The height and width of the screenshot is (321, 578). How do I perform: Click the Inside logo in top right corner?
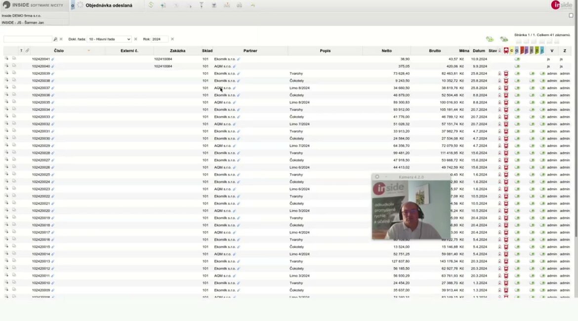point(561,5)
